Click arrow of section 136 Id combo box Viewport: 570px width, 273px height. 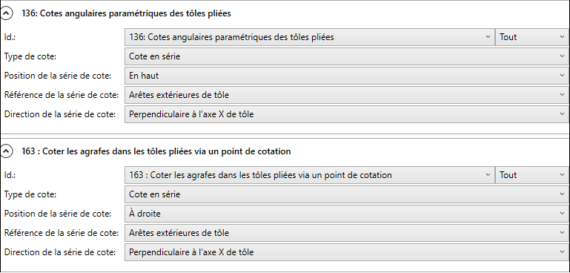pos(488,37)
